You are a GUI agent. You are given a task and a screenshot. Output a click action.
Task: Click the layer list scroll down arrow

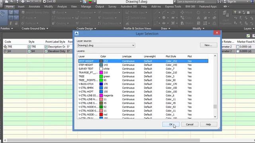pyautogui.click(x=215, y=116)
